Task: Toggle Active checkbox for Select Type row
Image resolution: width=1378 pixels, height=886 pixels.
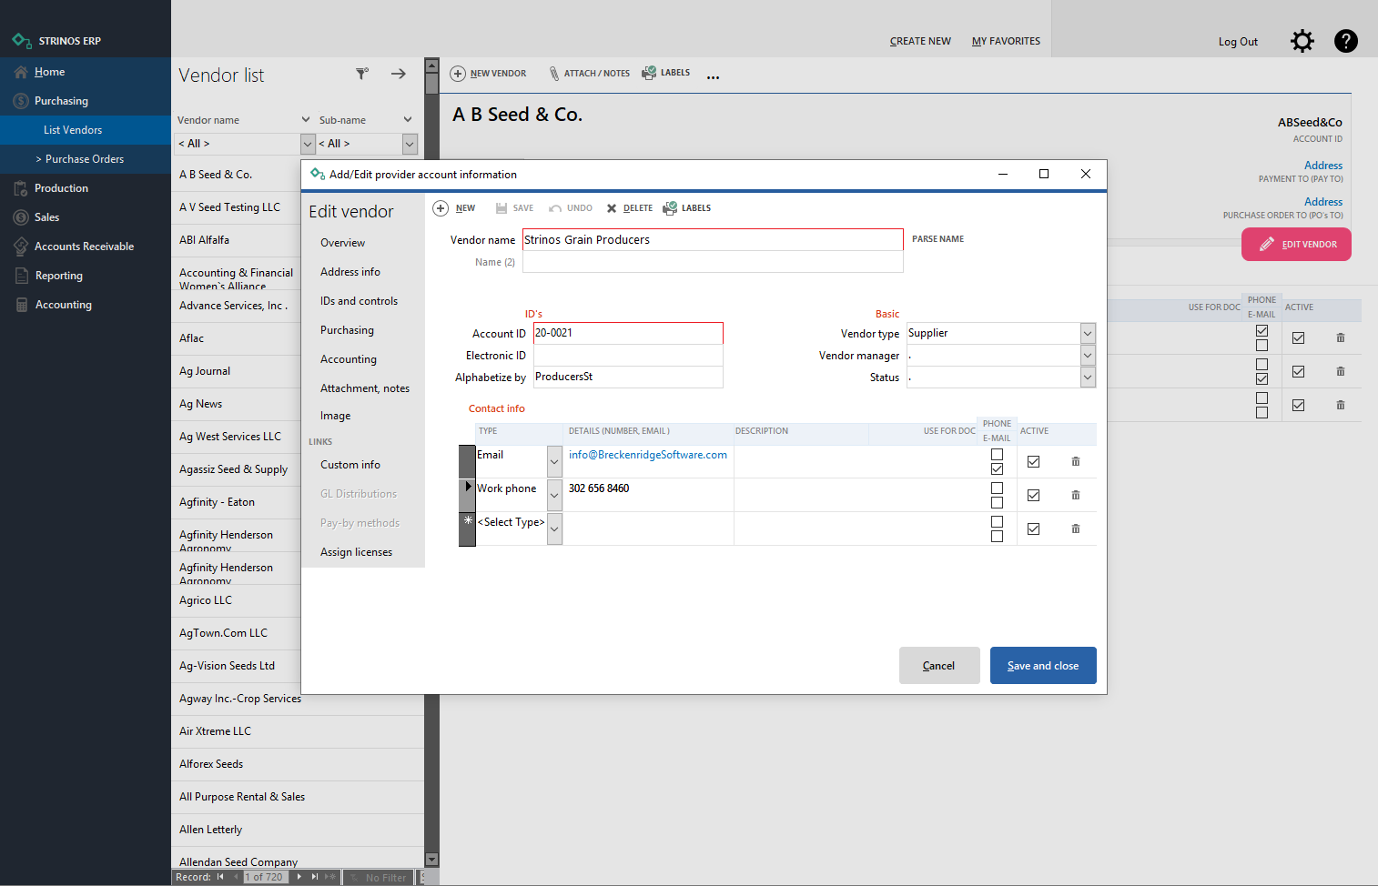Action: point(1033,529)
